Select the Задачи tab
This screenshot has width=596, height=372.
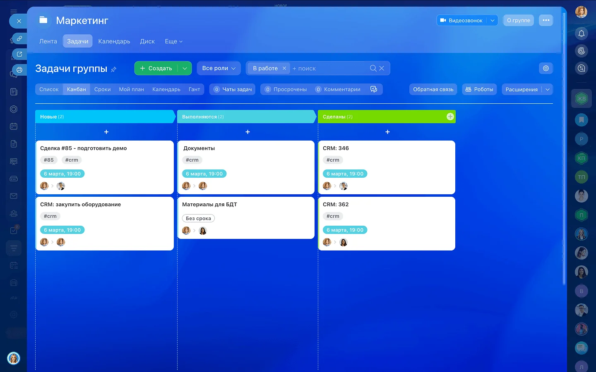(78, 41)
